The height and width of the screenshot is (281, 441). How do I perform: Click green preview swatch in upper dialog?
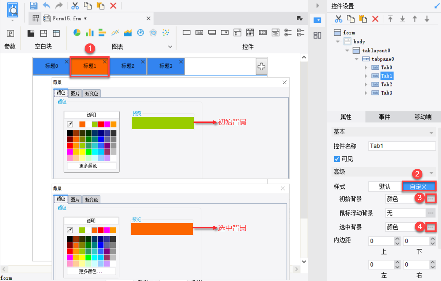(x=163, y=123)
